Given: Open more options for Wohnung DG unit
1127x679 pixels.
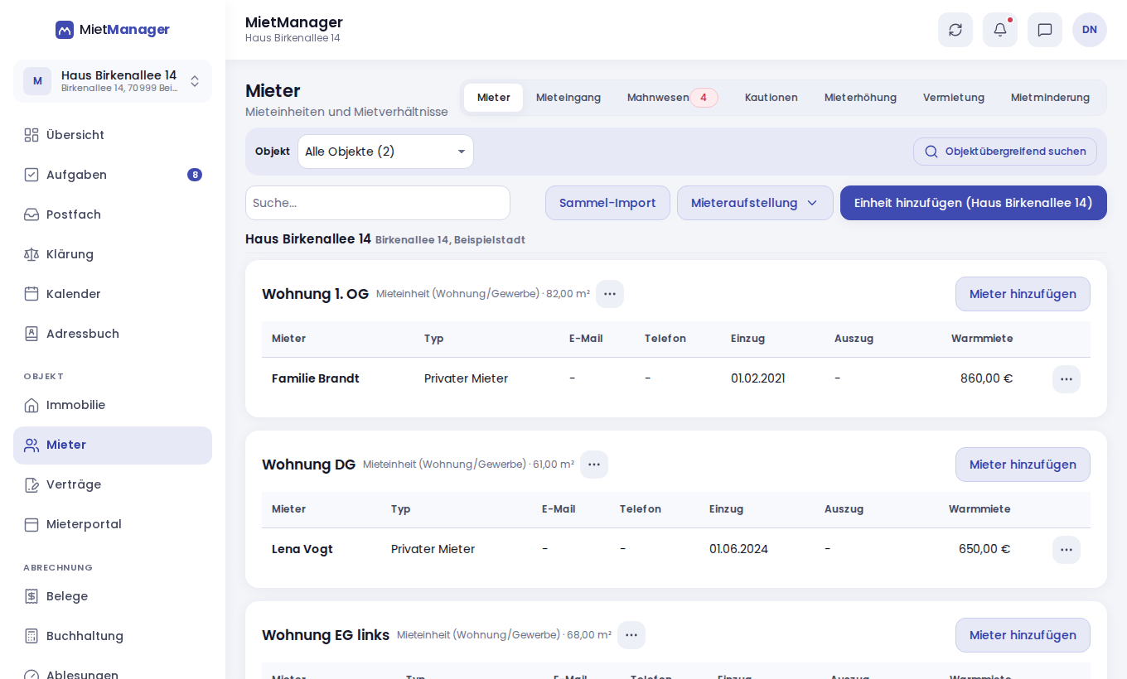Looking at the screenshot, I should point(594,465).
